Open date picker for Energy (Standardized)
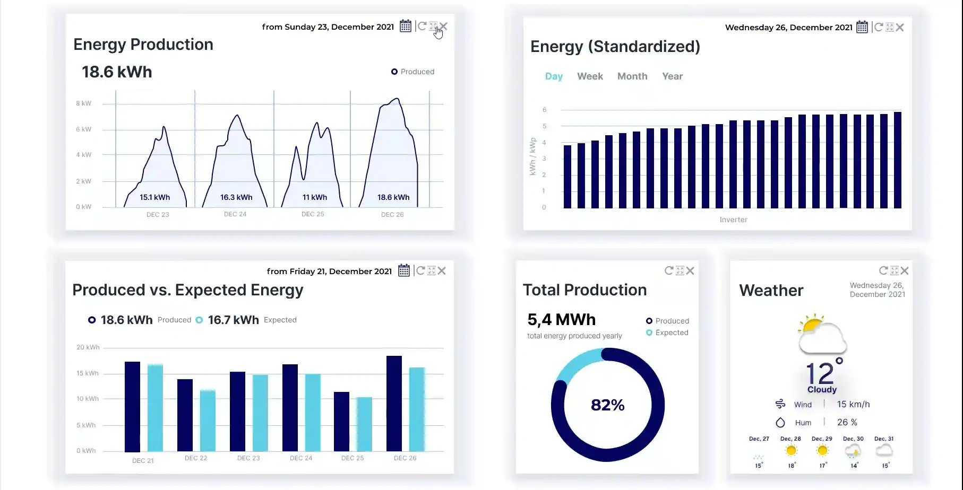 [862, 27]
